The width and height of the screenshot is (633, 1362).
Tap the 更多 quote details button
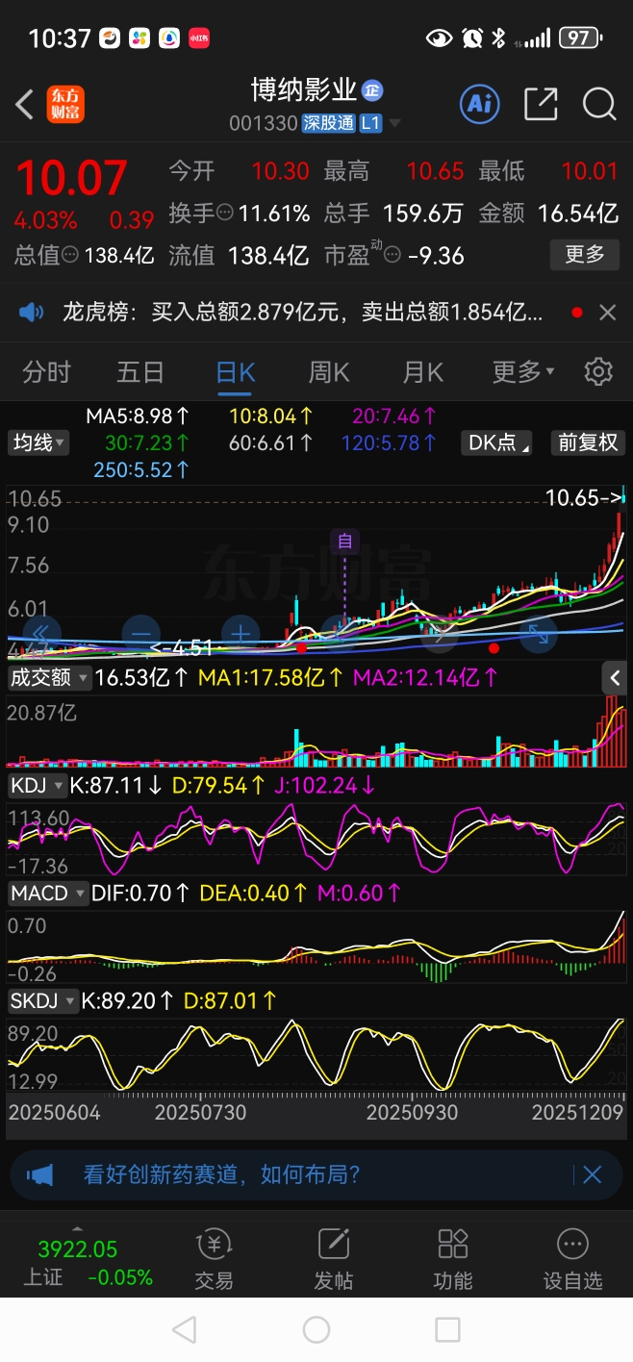pyautogui.click(x=585, y=255)
